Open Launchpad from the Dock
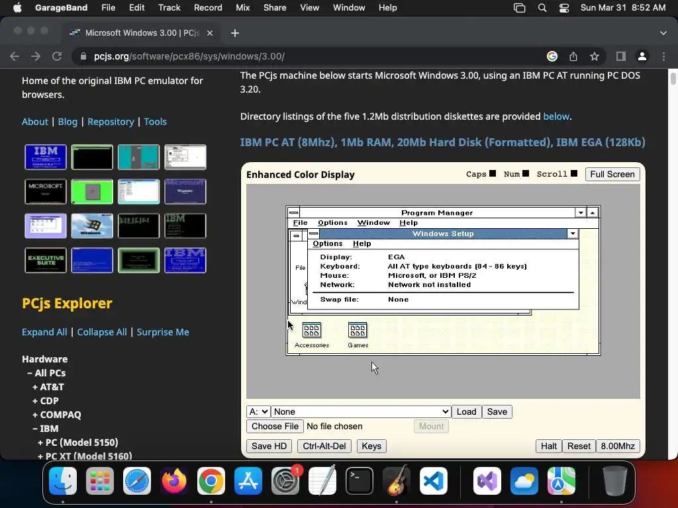The image size is (678, 508). coord(100,481)
